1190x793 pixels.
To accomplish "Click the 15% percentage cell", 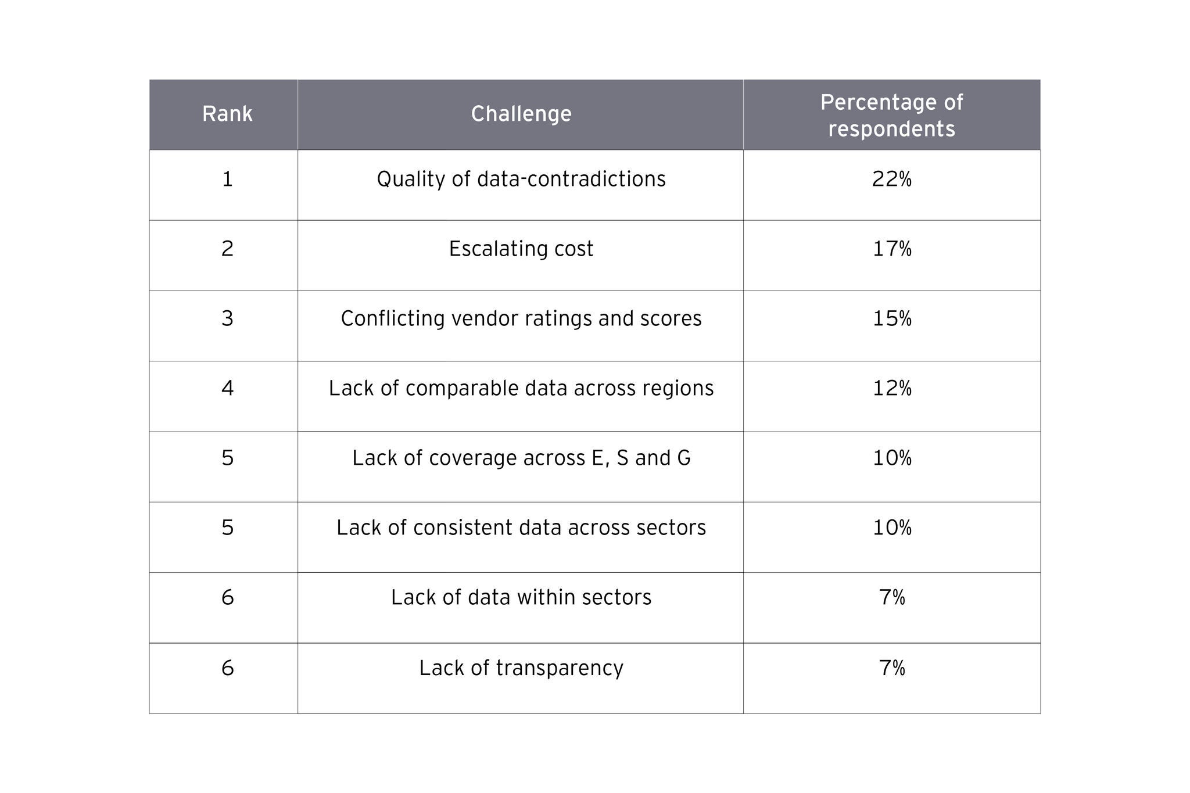I will pyautogui.click(x=891, y=318).
